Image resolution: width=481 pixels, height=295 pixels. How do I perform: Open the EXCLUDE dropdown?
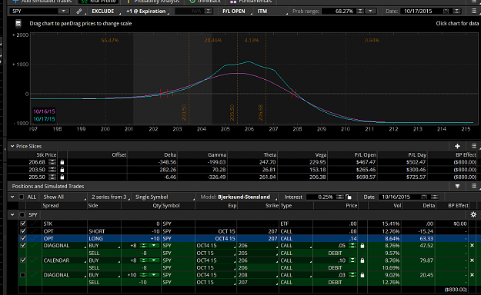pyautogui.click(x=103, y=12)
